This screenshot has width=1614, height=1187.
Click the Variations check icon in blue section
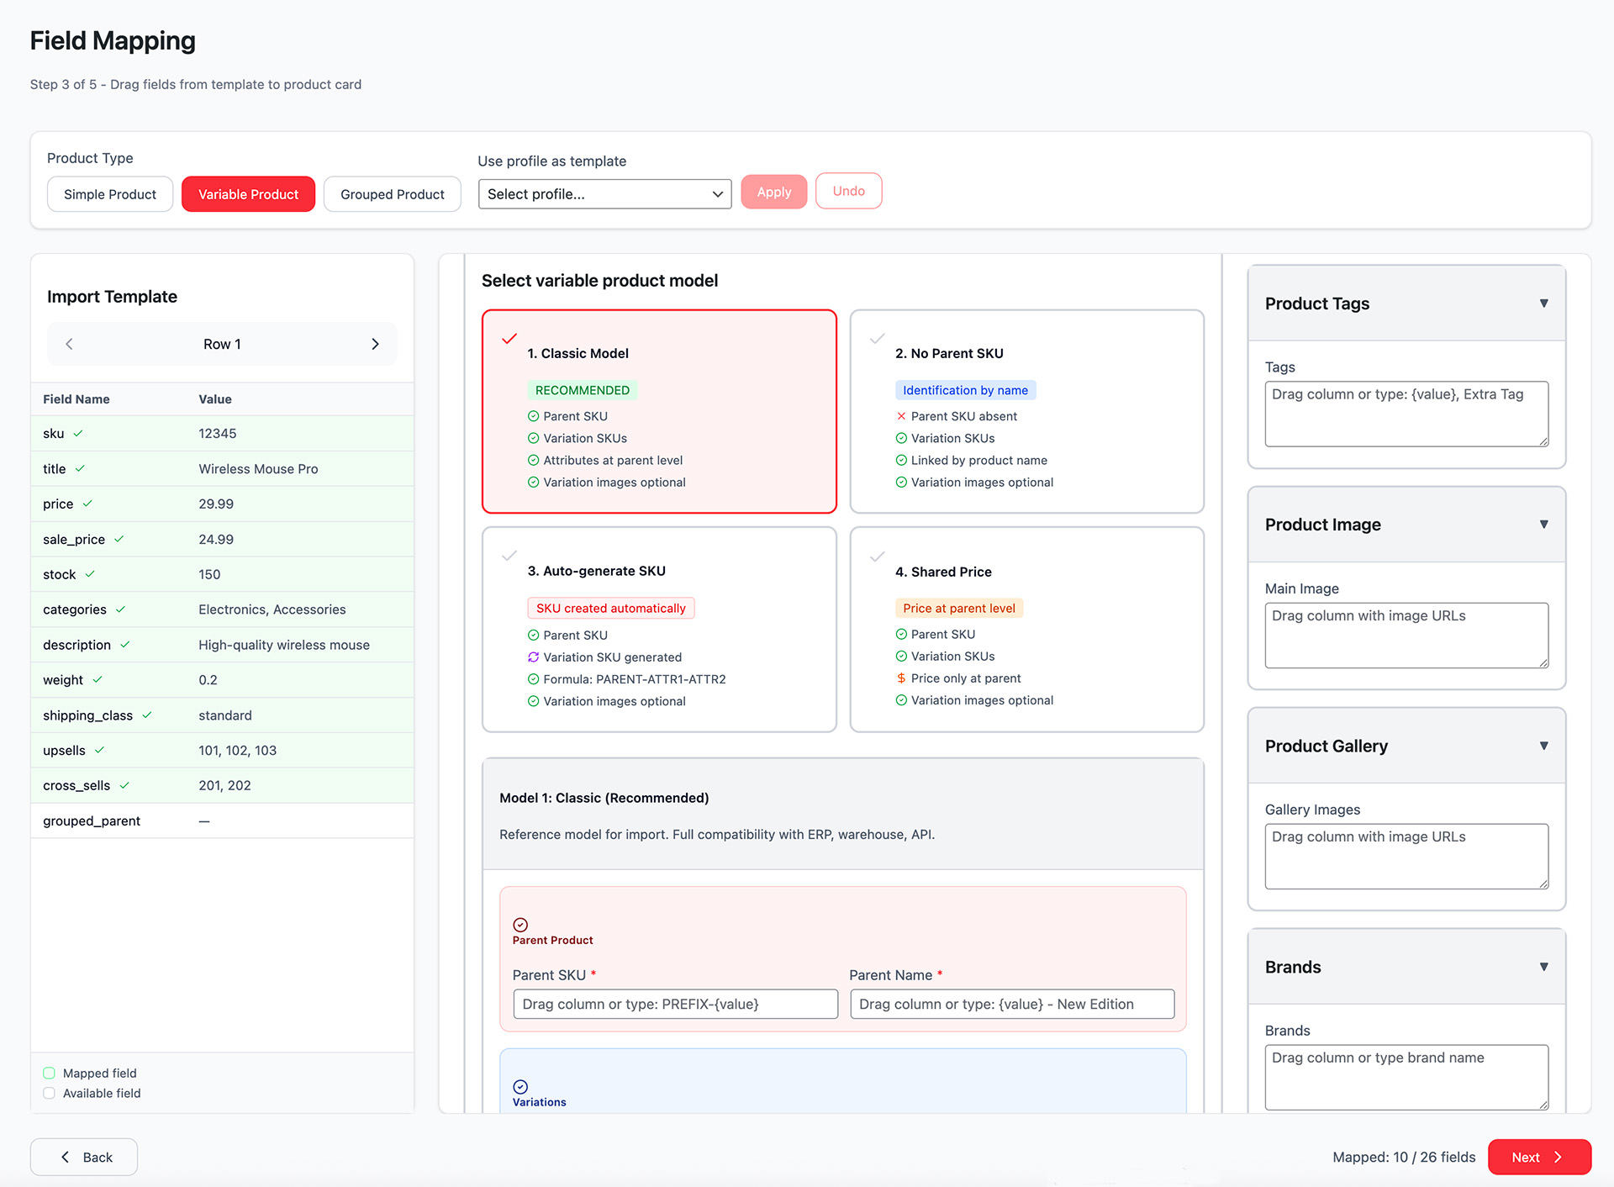pyautogui.click(x=521, y=1084)
